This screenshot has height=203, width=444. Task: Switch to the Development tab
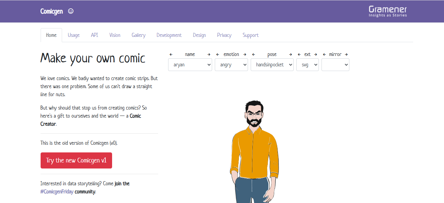[x=169, y=35]
